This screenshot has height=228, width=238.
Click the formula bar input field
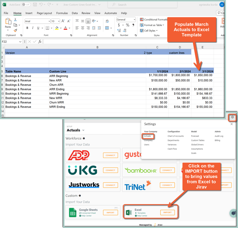(x=105, y=42)
